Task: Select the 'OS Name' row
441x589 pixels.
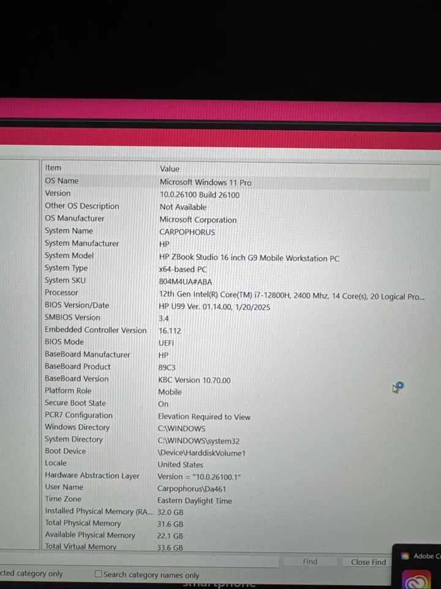Action: click(61, 180)
